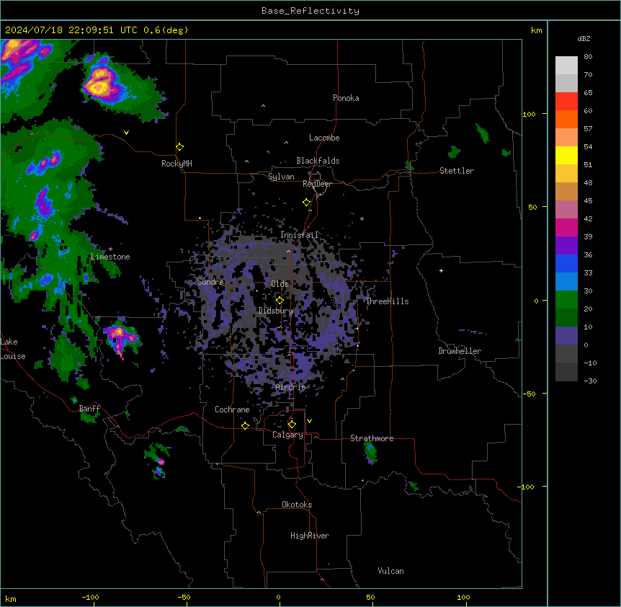Click the 100 tick on the right axis
This screenshot has width=621, height=607.
tap(529, 114)
